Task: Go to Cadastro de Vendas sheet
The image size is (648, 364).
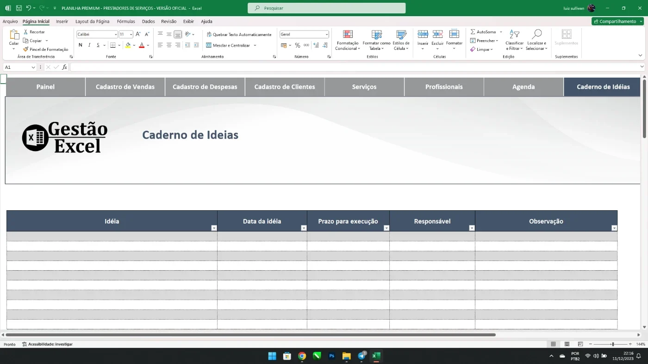Action: pos(125,87)
